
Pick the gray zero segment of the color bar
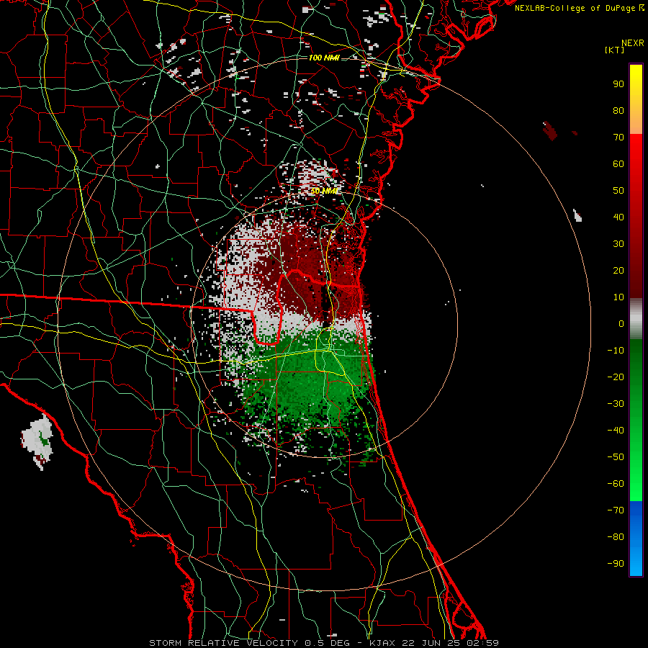click(636, 319)
